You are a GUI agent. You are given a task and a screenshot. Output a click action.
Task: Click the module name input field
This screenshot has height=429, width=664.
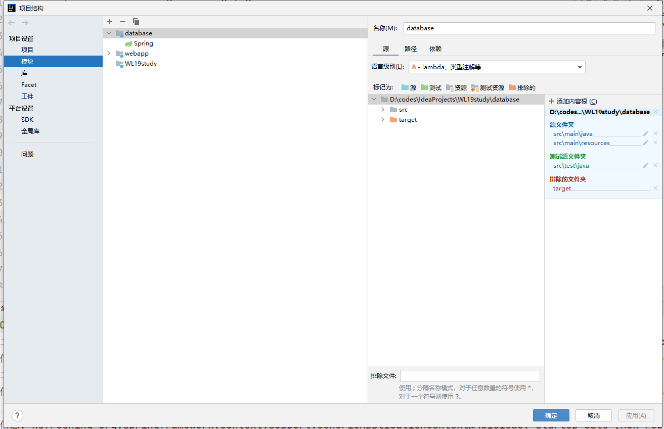tap(529, 28)
